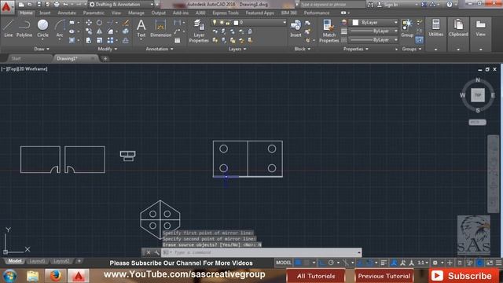Open the Home ribbon tab
The height and width of the screenshot is (283, 503).
point(26,13)
